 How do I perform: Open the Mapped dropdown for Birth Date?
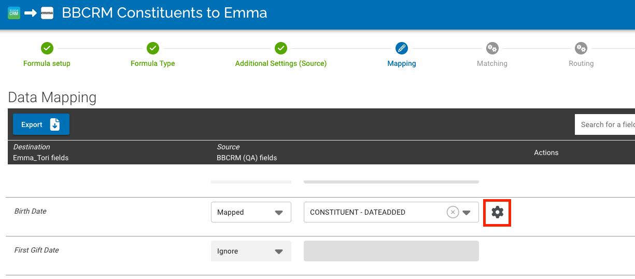click(x=251, y=212)
